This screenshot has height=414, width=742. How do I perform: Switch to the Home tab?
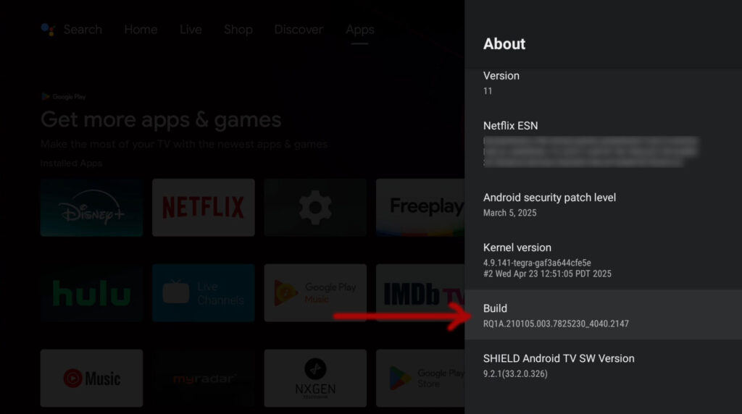141,30
